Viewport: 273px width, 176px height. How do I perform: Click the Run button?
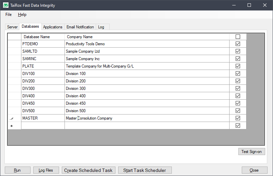click(x=18, y=170)
